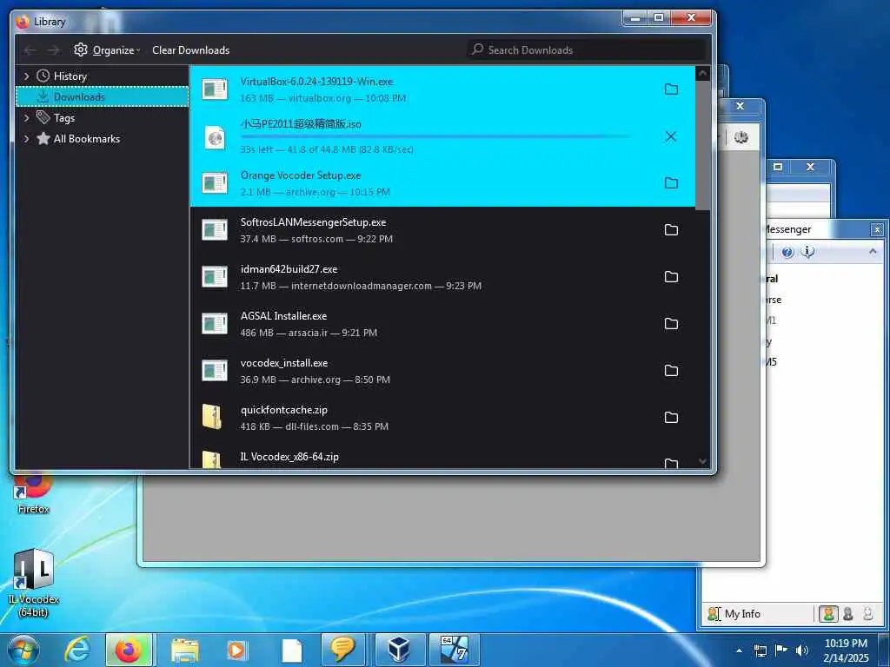The height and width of the screenshot is (667, 890).
Task: Set Messenger status to available green user
Action: click(828, 614)
